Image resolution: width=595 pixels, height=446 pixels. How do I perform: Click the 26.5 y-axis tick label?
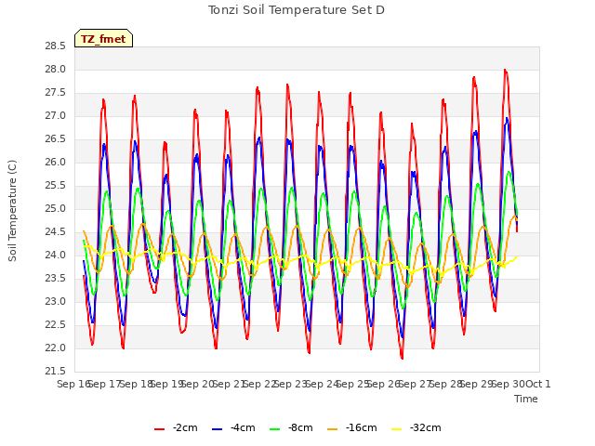pos(56,139)
